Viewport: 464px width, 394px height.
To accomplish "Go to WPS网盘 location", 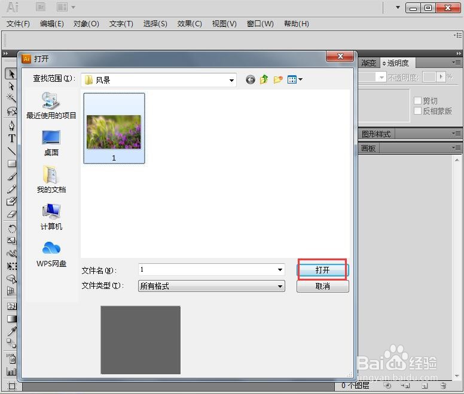I will click(51, 254).
